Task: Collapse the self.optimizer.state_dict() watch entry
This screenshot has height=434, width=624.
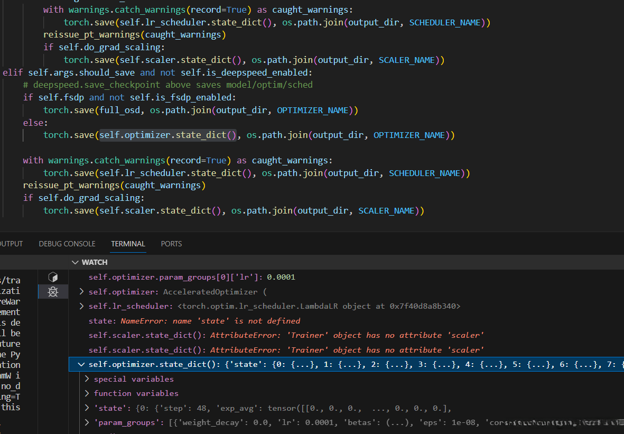Action: coord(81,364)
